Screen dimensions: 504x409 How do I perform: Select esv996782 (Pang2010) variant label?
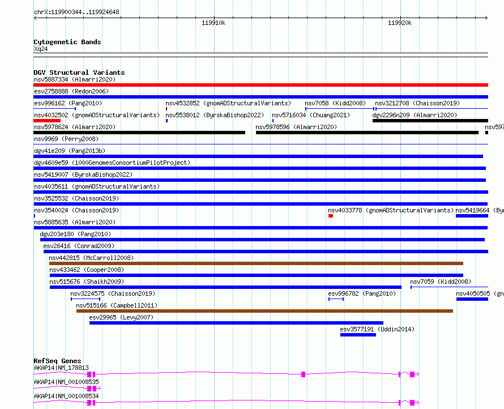point(362,293)
